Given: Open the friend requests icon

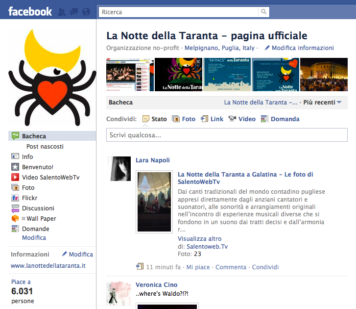Looking at the screenshot, I should [62, 12].
